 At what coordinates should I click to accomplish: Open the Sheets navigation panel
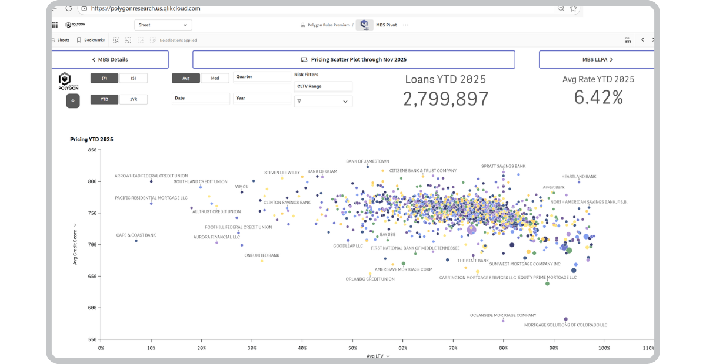61,40
